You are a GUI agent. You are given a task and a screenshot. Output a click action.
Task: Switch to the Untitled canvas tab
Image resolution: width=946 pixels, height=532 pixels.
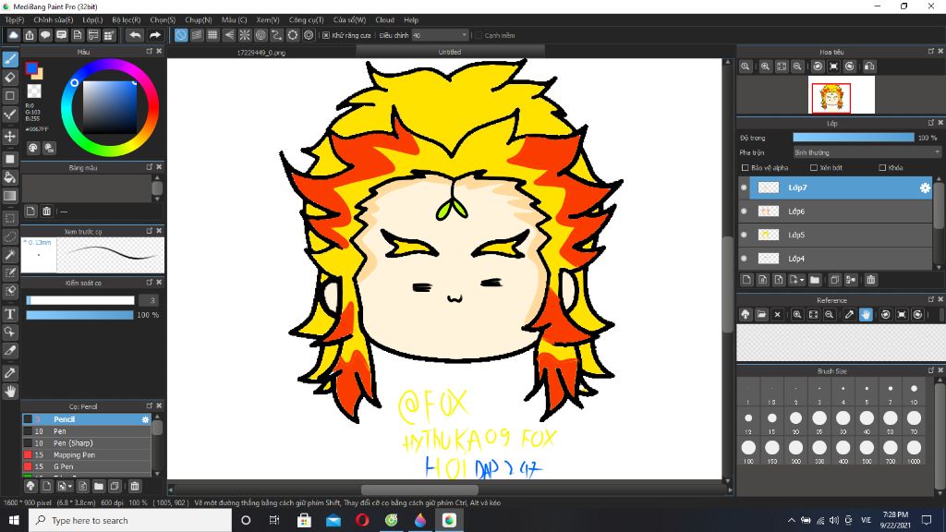click(450, 52)
